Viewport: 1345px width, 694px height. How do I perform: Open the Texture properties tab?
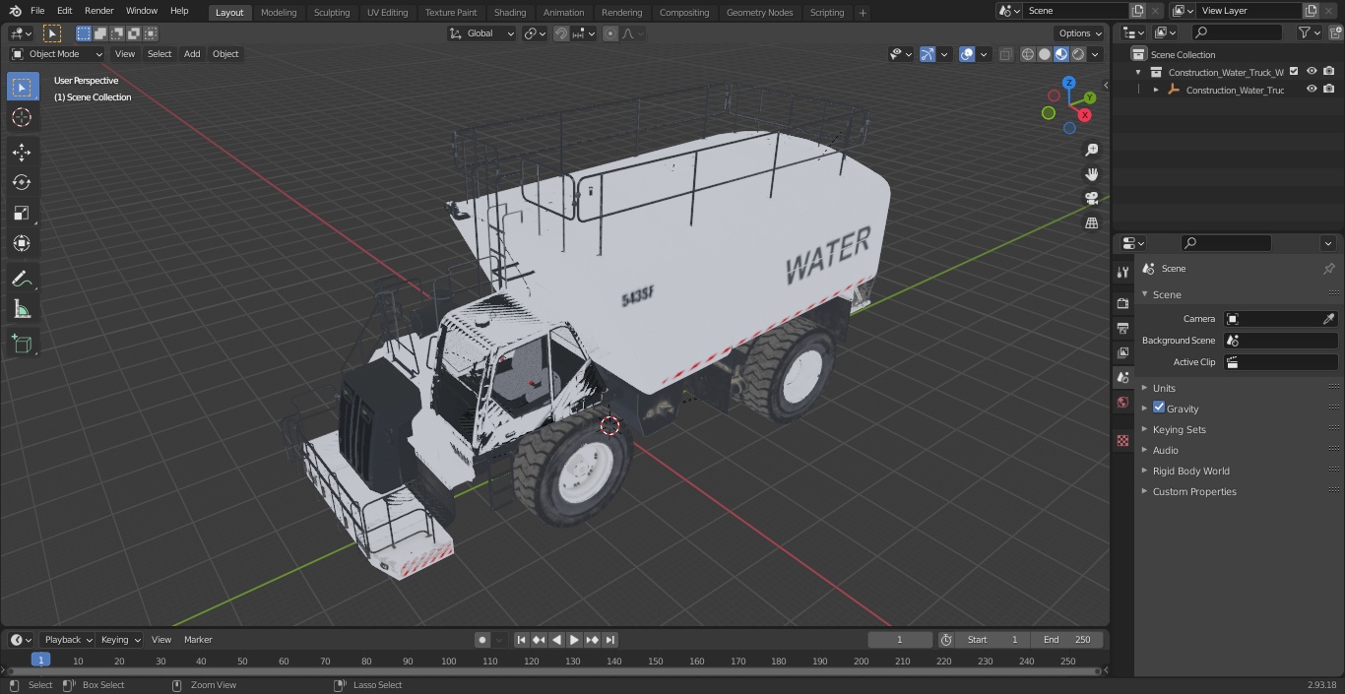pyautogui.click(x=1122, y=440)
